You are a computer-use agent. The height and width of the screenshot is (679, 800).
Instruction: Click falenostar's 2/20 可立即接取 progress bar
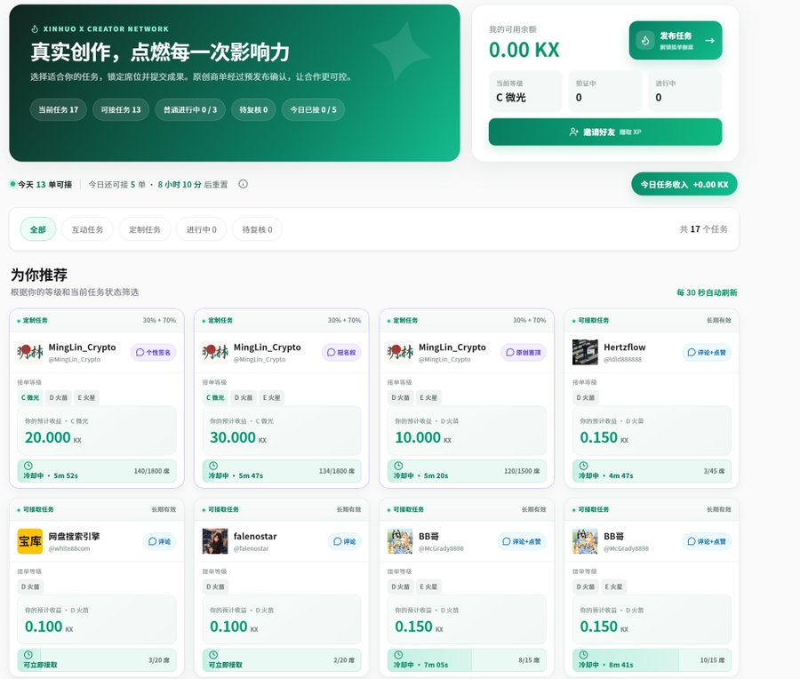click(282, 659)
